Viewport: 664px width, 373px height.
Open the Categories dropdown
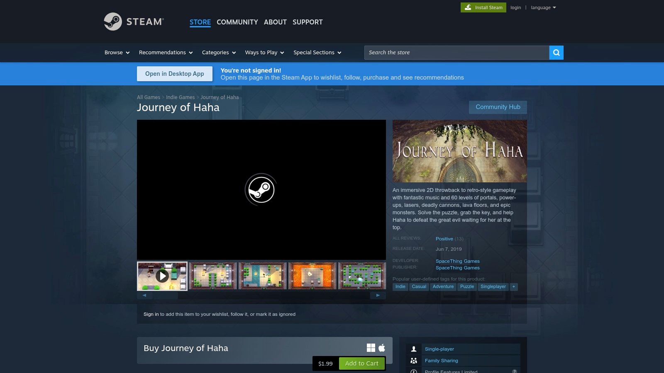(x=218, y=53)
